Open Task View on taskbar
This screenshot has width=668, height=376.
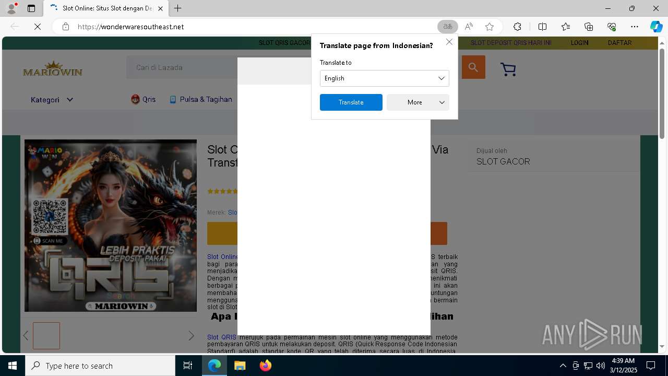coord(188,366)
